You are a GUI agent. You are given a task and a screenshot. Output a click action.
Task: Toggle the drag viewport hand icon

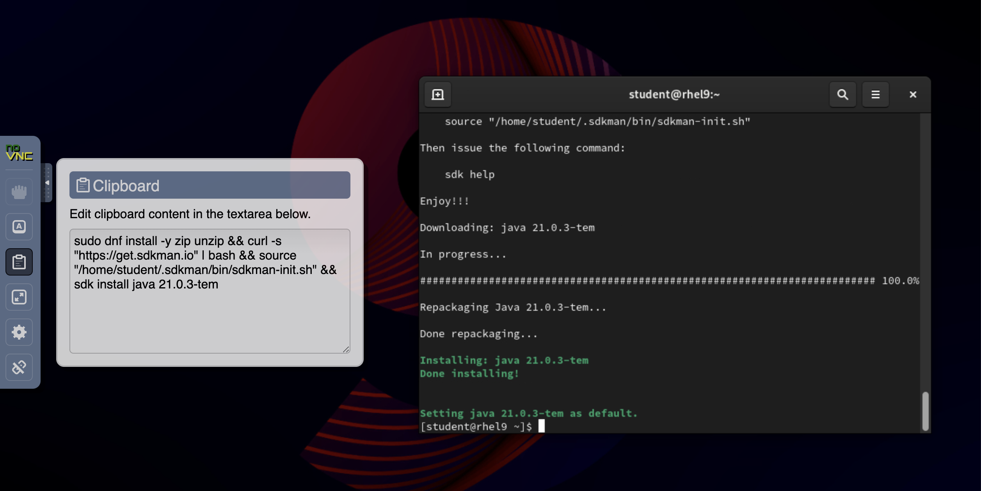click(19, 192)
